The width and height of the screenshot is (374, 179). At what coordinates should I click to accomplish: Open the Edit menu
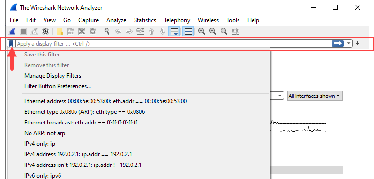click(x=31, y=20)
